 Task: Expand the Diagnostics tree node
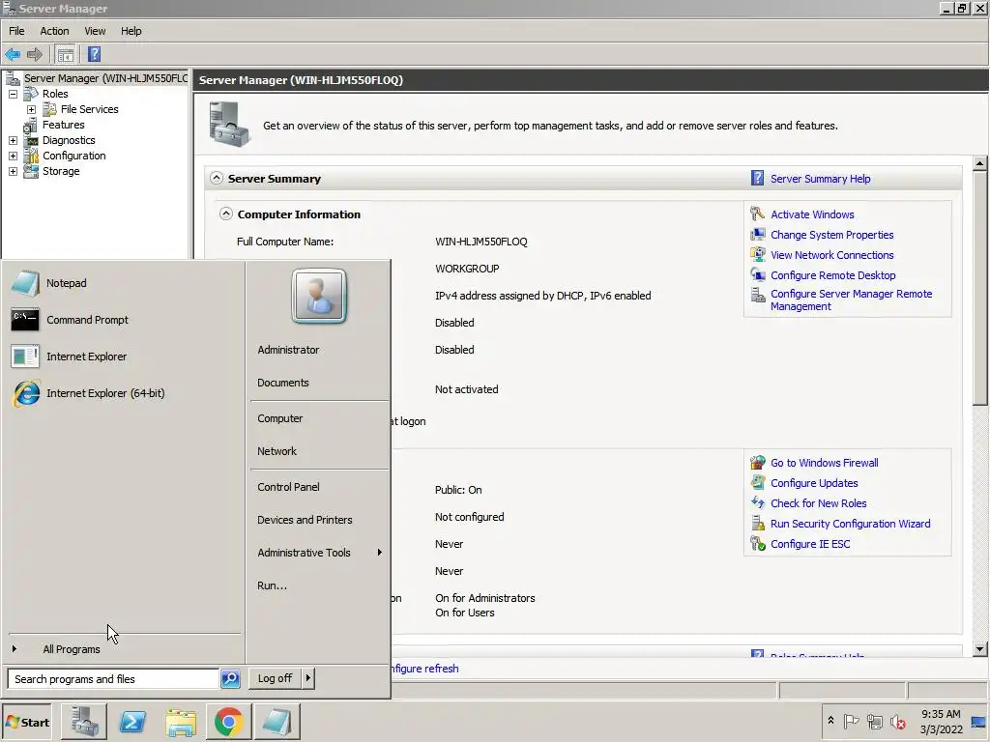(13, 141)
